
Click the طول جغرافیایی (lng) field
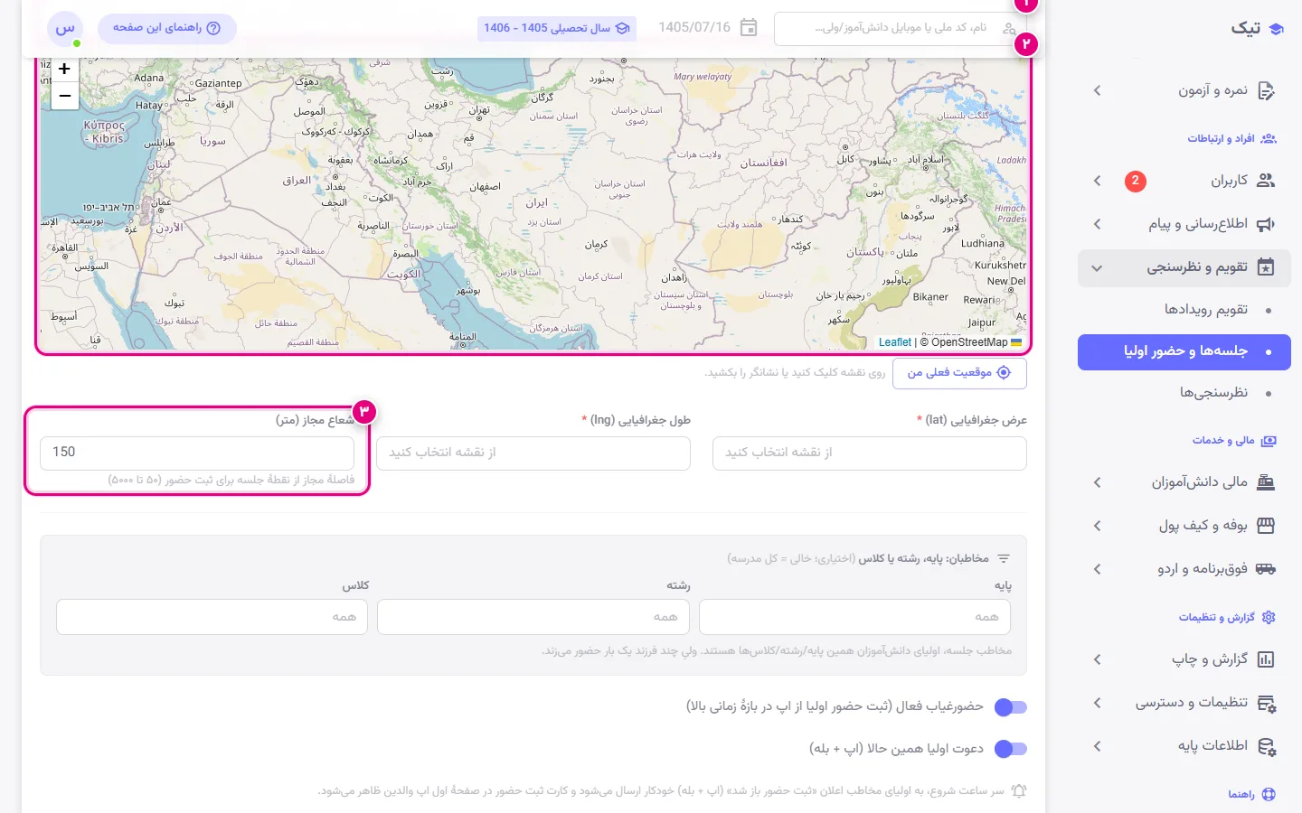click(533, 453)
